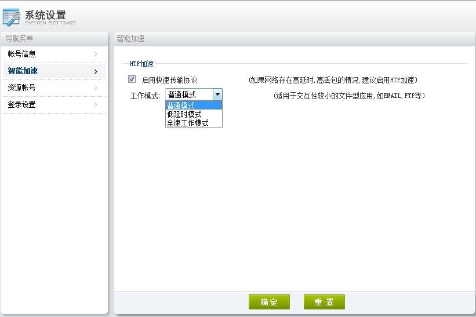Image resolution: width=476 pixels, height=317 pixels.
Task: Select the 智能加速 navigation item
Action: point(23,71)
